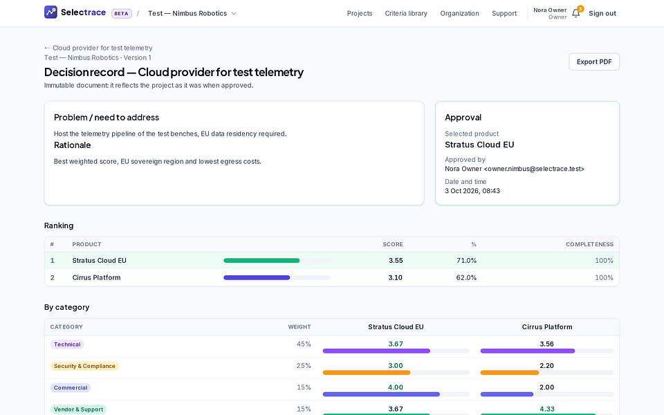Image resolution: width=664 pixels, height=415 pixels.
Task: Select the Security & Compliance category tag
Action: point(84,366)
